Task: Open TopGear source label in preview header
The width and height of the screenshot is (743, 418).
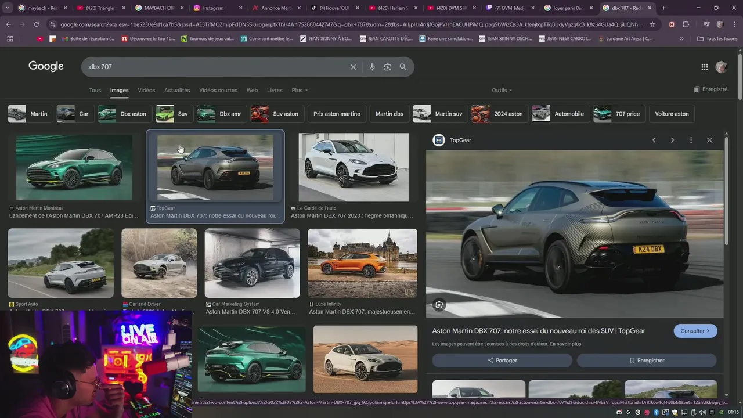Action: (460, 140)
